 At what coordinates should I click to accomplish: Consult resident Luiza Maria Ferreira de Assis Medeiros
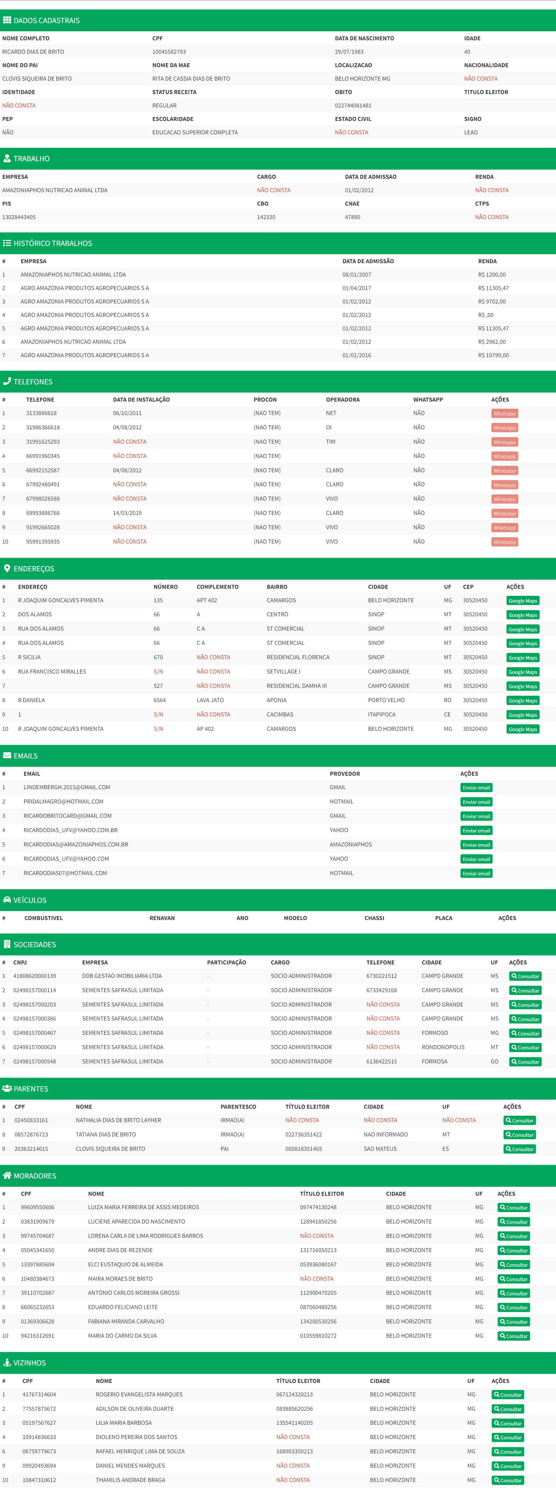point(514,1208)
